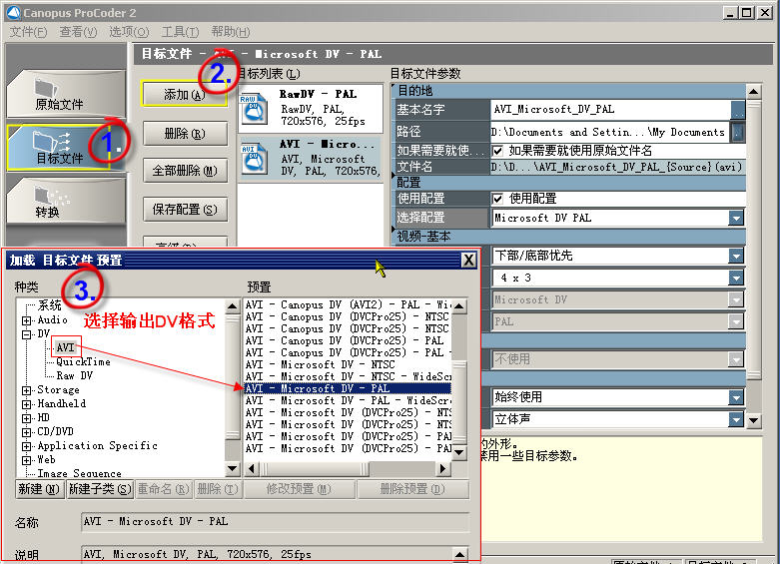Open the 帮助(H) menu
The height and width of the screenshot is (564, 780).
[231, 32]
